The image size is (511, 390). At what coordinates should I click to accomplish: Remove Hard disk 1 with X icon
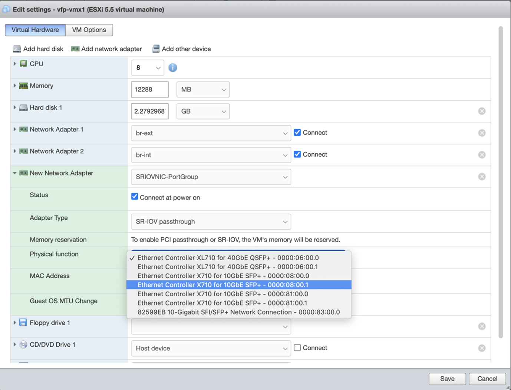(x=482, y=111)
